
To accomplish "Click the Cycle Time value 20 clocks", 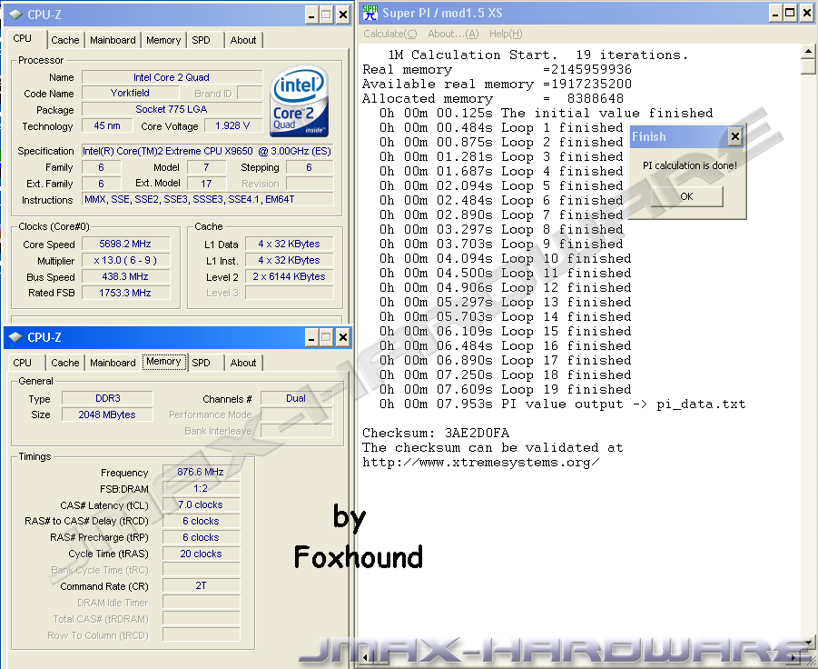I will click(201, 554).
